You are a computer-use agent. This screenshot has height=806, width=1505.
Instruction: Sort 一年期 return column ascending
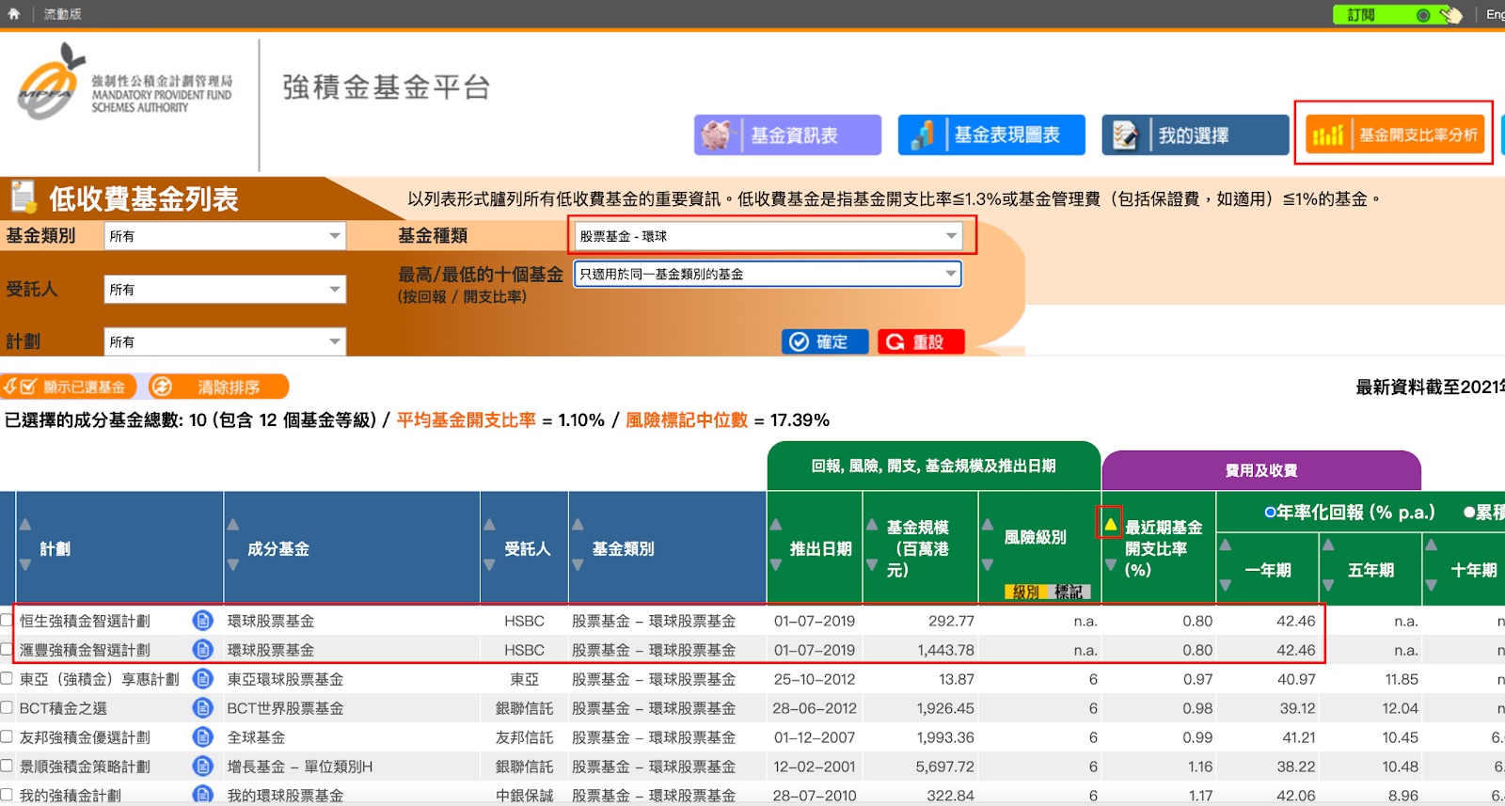1226,545
